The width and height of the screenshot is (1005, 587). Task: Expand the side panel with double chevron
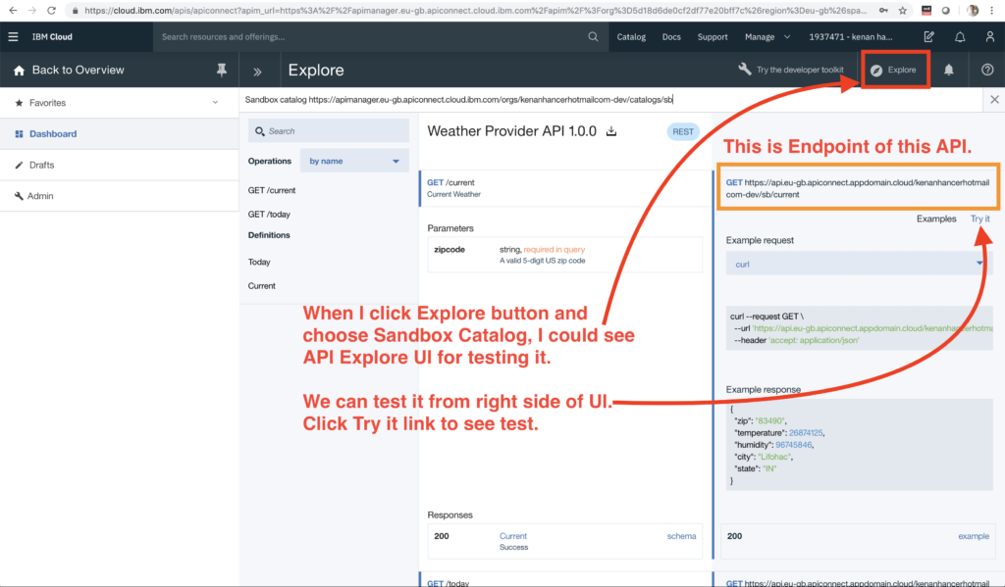coord(258,72)
